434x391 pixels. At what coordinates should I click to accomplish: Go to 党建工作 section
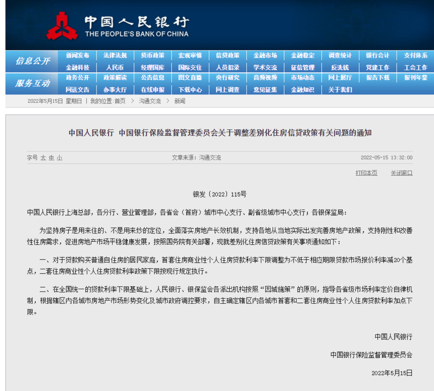click(x=377, y=68)
